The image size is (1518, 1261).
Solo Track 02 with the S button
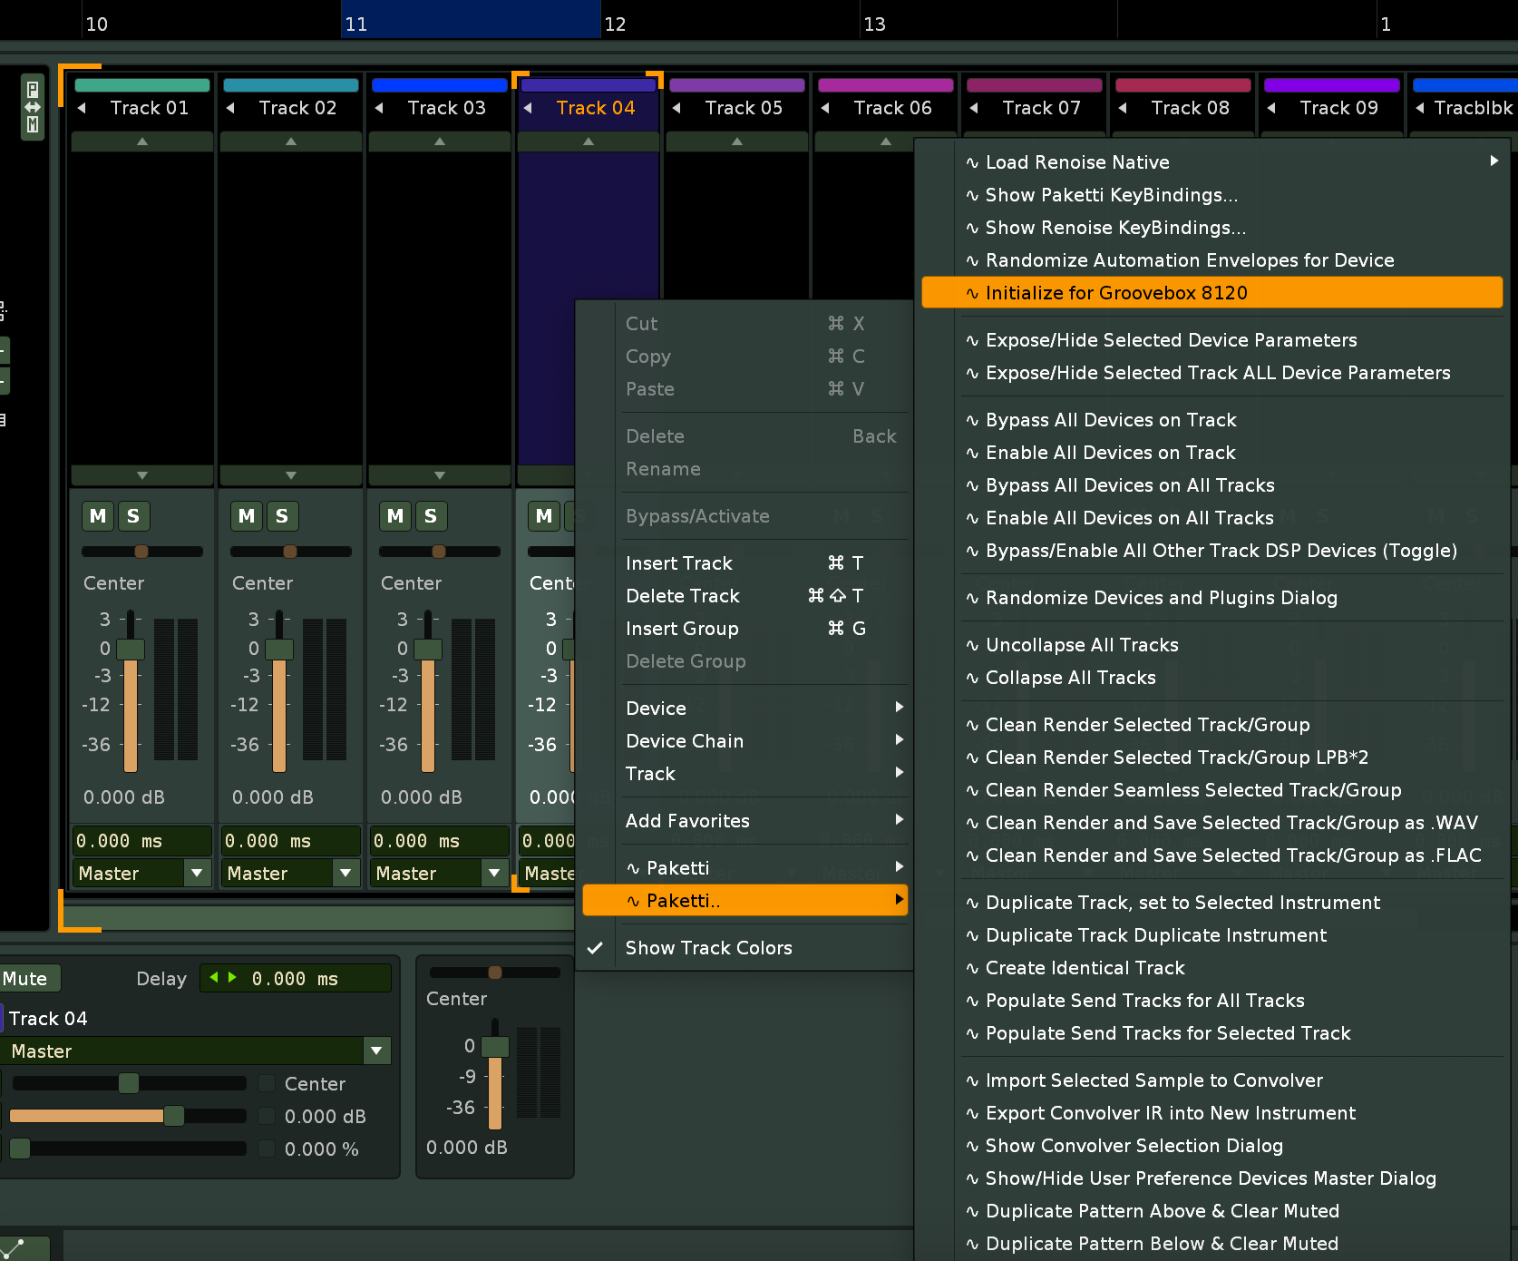click(282, 516)
